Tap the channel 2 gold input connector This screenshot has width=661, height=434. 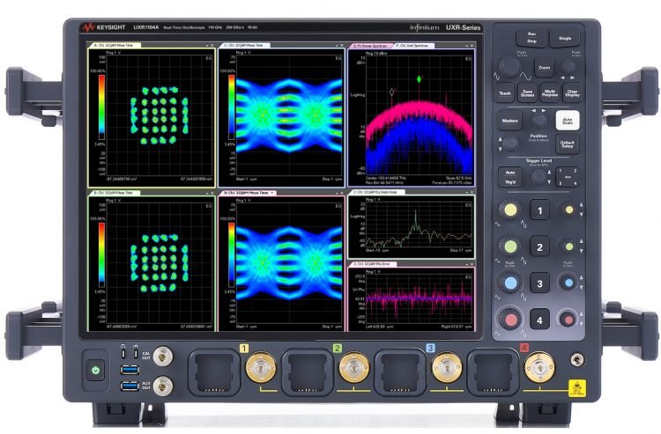[x=354, y=368]
